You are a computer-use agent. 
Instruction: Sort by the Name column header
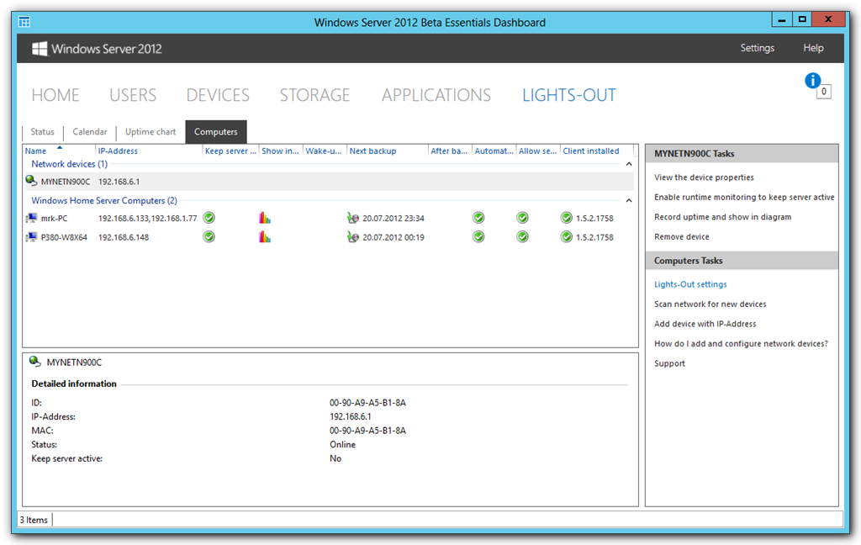pyautogui.click(x=35, y=151)
